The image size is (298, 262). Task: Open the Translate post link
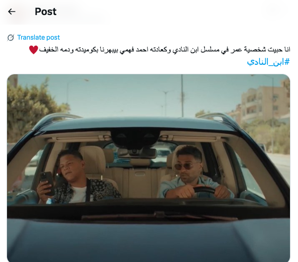tap(39, 37)
